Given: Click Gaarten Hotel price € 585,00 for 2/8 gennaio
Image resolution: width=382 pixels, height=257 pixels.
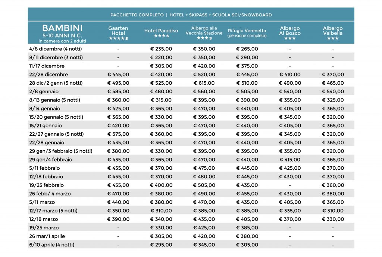Looking at the screenshot, I should (118, 92).
